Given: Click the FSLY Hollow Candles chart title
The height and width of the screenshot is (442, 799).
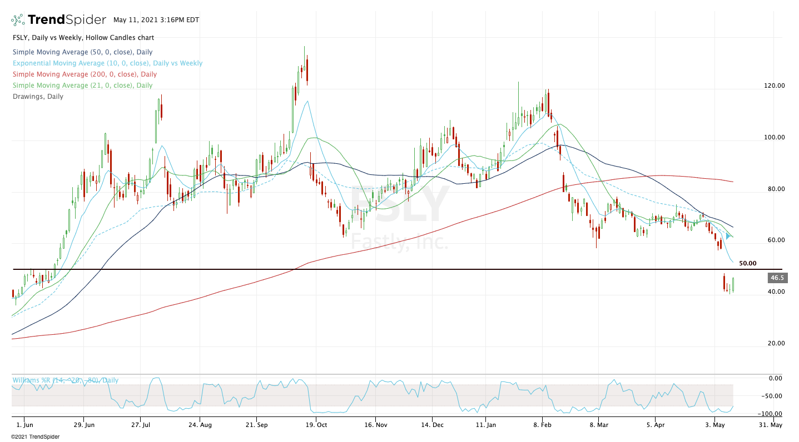Looking at the screenshot, I should pos(83,38).
